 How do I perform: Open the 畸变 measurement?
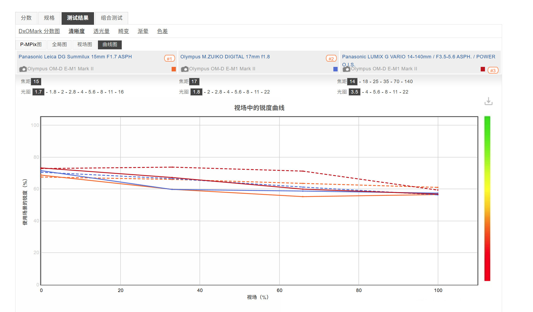124,31
